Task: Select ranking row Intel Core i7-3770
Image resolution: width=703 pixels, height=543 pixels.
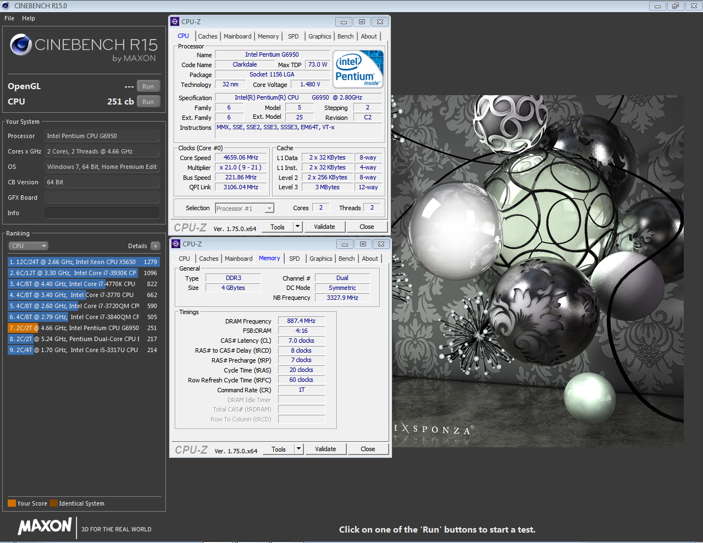Action: pos(83,295)
